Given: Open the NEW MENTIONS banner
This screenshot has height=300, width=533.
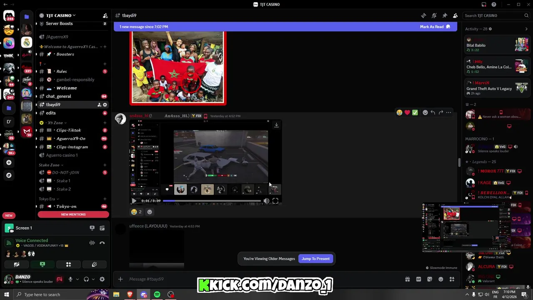Looking at the screenshot, I should point(73,215).
